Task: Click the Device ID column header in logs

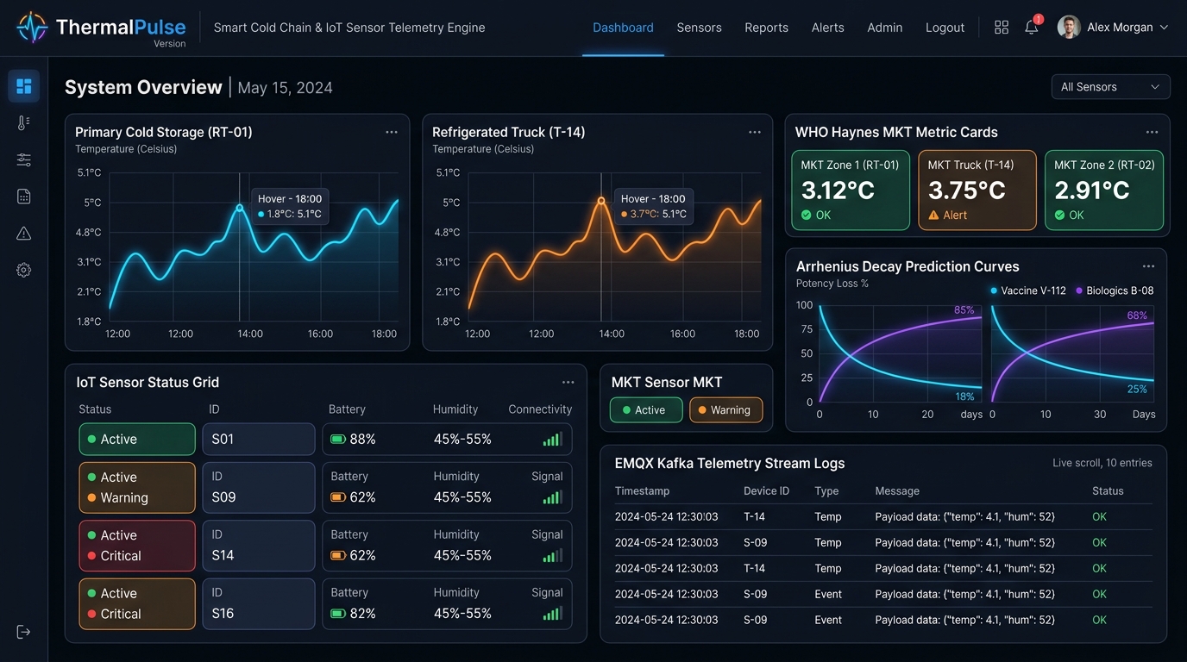Action: coord(766,490)
